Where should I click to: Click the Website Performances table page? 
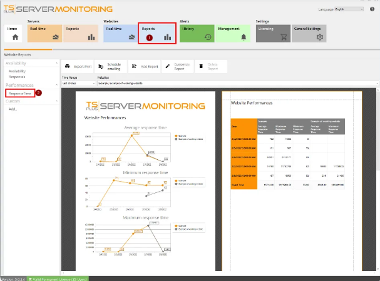[292, 181]
